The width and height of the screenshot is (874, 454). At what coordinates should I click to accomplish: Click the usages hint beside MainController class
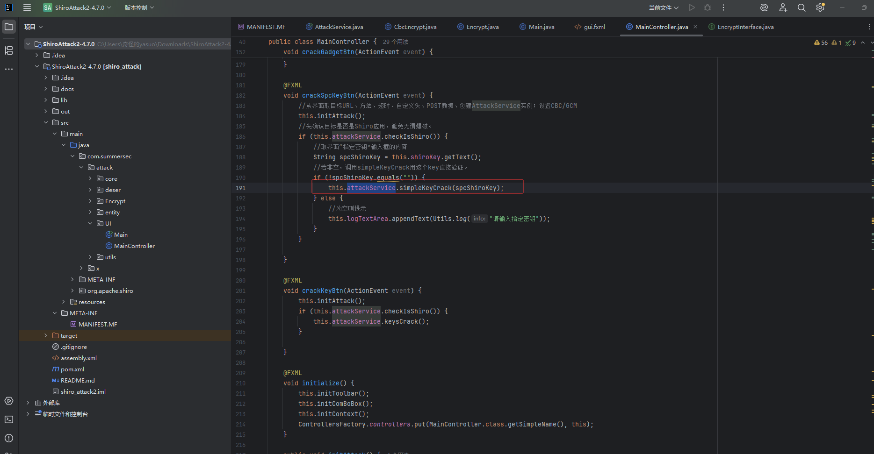396,42
